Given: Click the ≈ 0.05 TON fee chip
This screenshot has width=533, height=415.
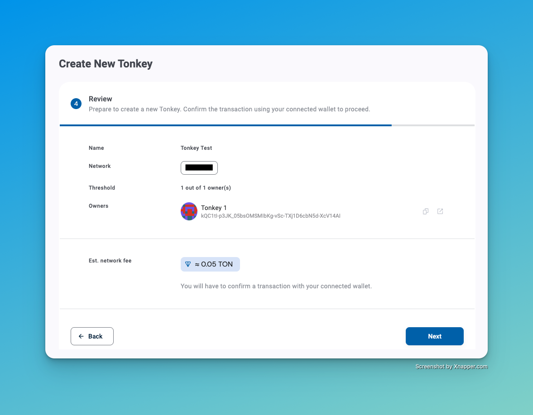Looking at the screenshot, I should pos(210,264).
